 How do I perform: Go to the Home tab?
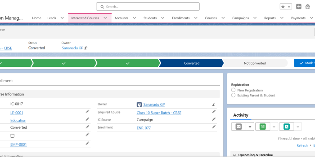click(36, 18)
